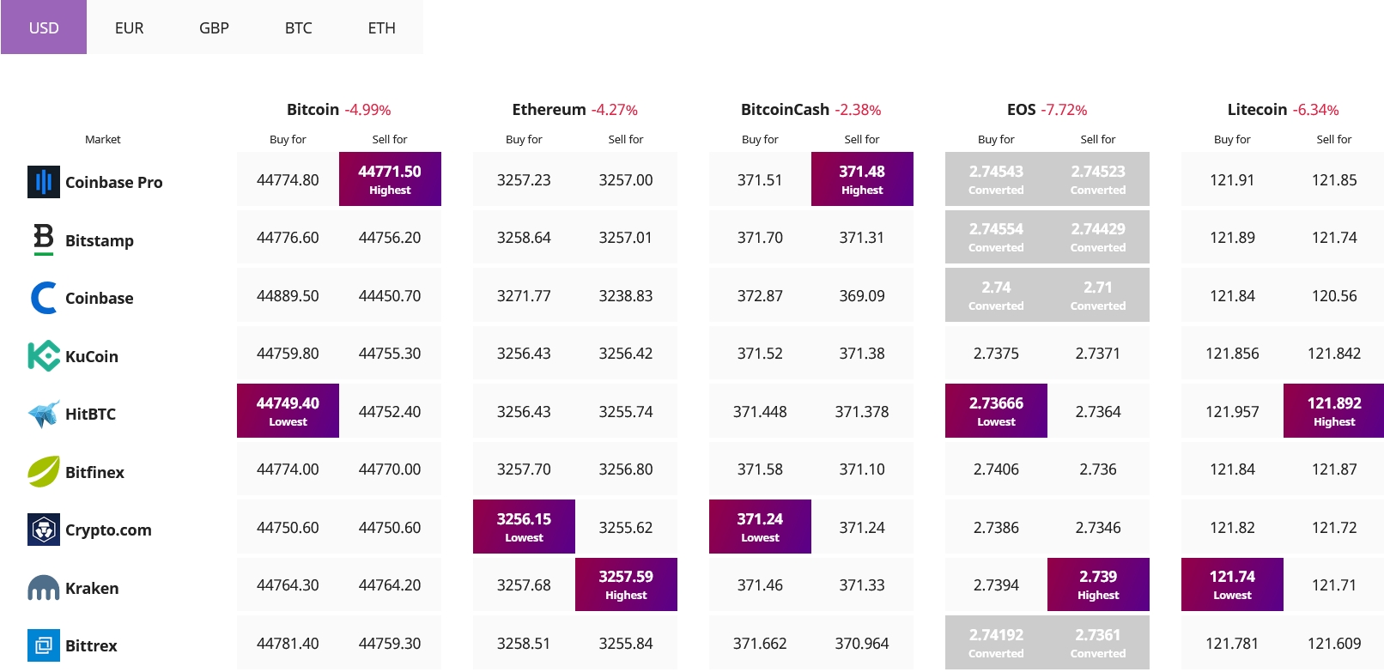Viewport: 1384px width, 672px height.
Task: Switch to the EUR currency tab
Action: pyautogui.click(x=129, y=27)
